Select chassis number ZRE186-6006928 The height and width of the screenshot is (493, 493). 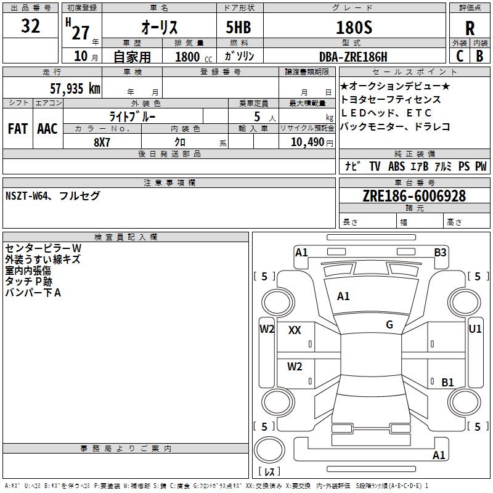tap(414, 196)
